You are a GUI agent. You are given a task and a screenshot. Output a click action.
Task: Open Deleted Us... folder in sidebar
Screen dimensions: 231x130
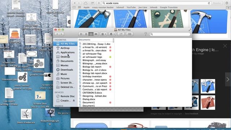[66, 87]
